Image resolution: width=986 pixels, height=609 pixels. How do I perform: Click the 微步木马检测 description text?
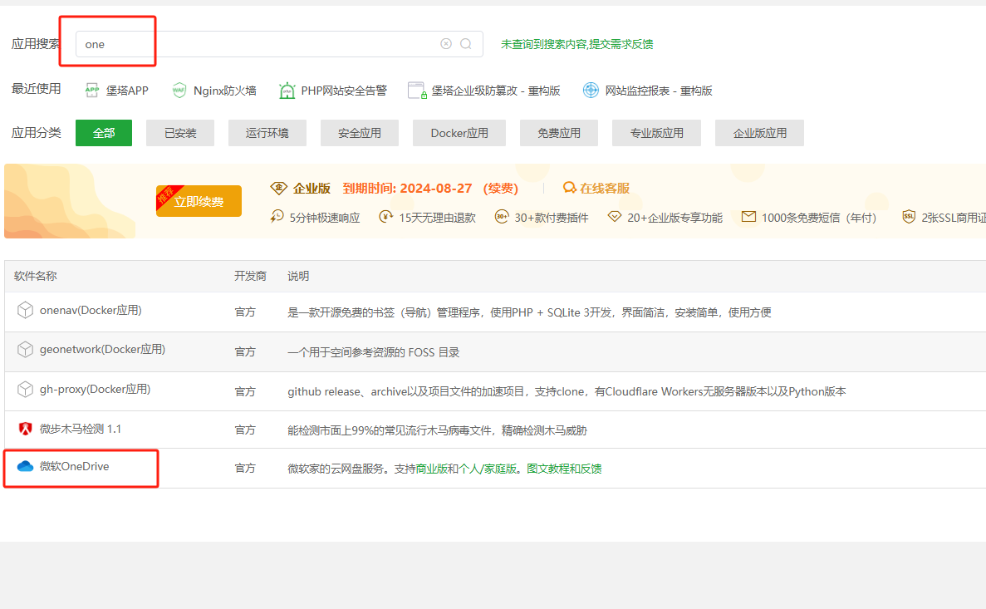[437, 430]
